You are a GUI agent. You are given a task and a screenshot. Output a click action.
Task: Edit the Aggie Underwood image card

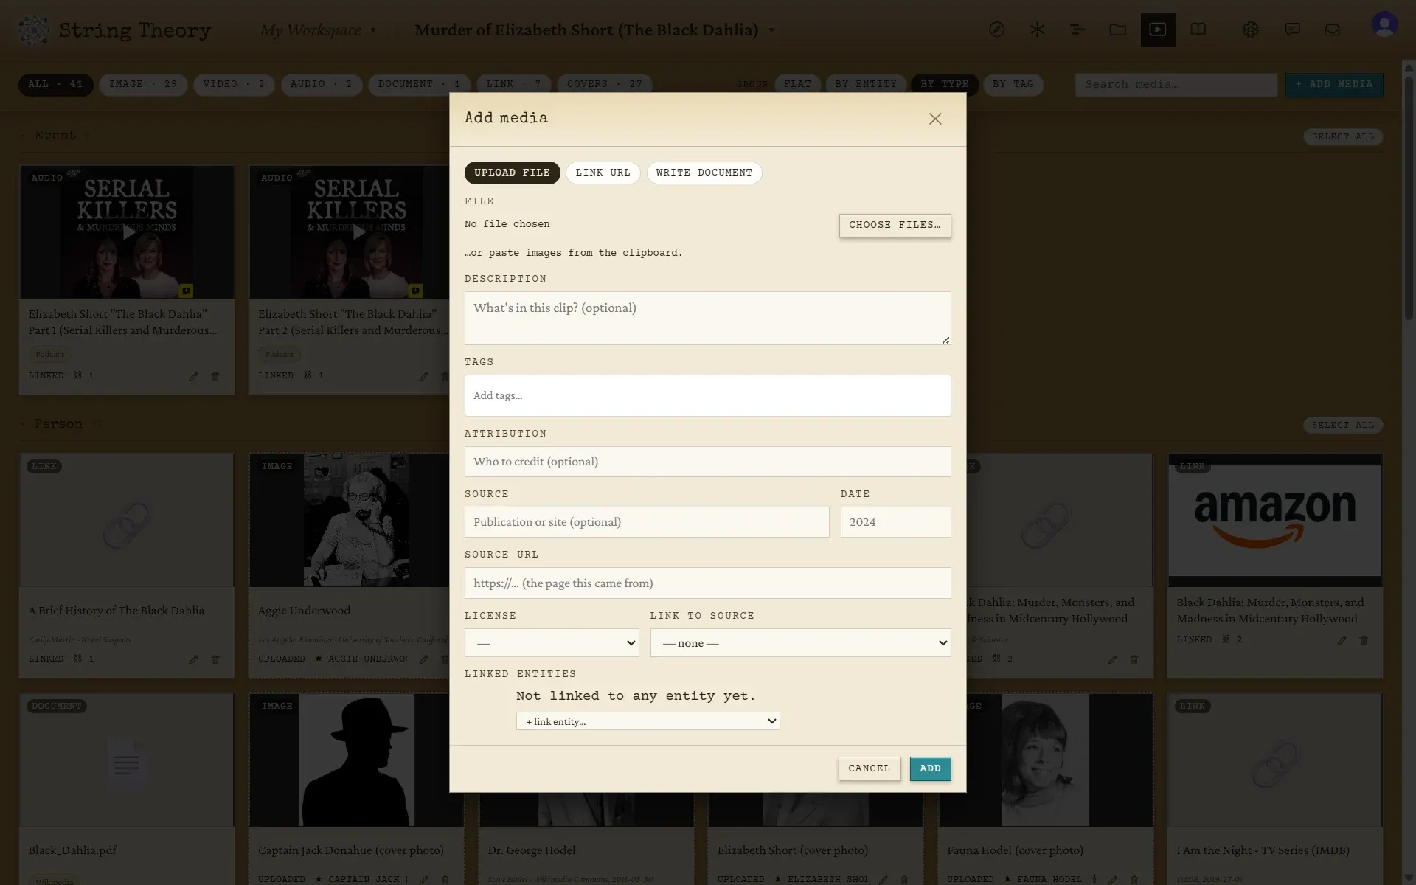pyautogui.click(x=423, y=659)
